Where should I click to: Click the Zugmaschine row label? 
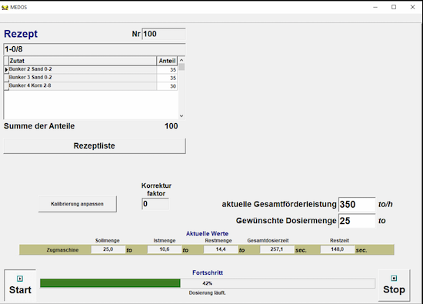coord(62,250)
